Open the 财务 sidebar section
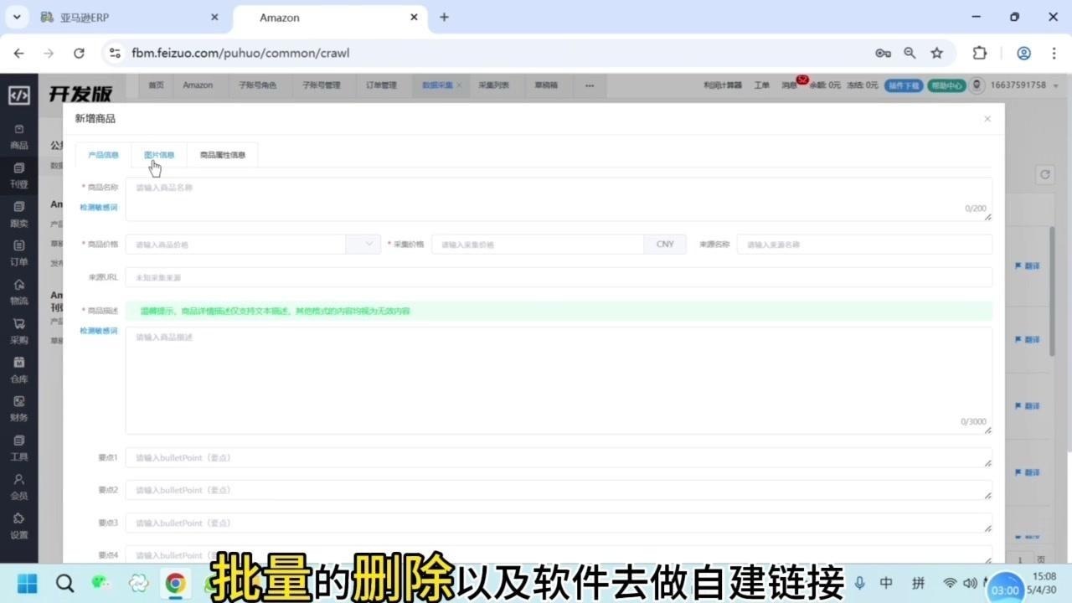Image resolution: width=1072 pixels, height=603 pixels. click(18, 409)
